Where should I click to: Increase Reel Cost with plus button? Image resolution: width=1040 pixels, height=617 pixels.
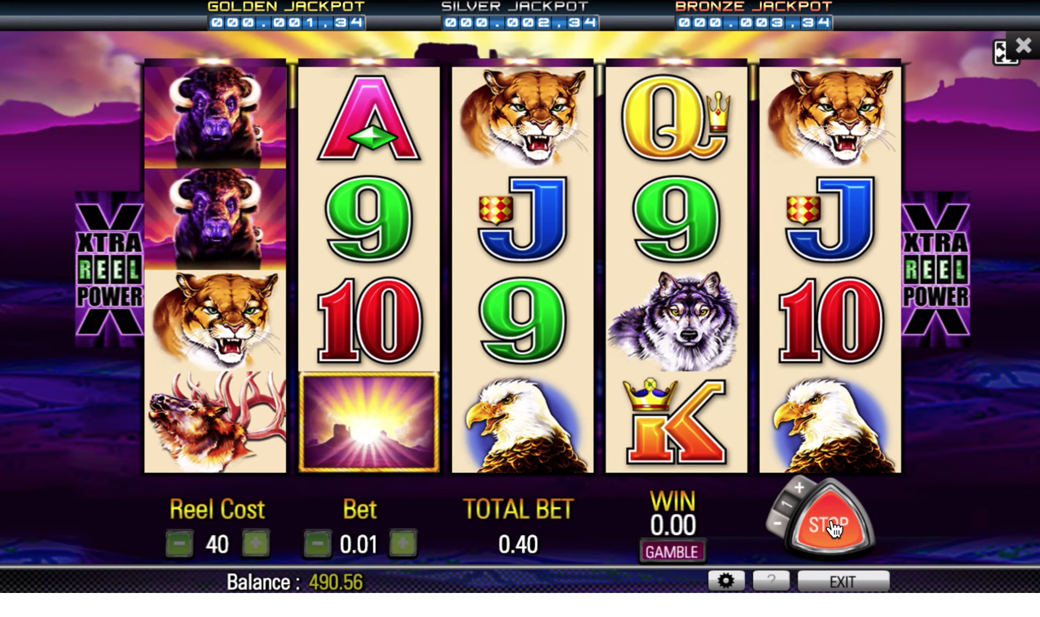255,544
